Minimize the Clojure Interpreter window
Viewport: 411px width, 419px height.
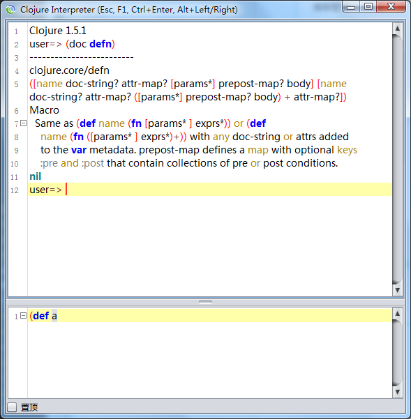pos(350,7)
